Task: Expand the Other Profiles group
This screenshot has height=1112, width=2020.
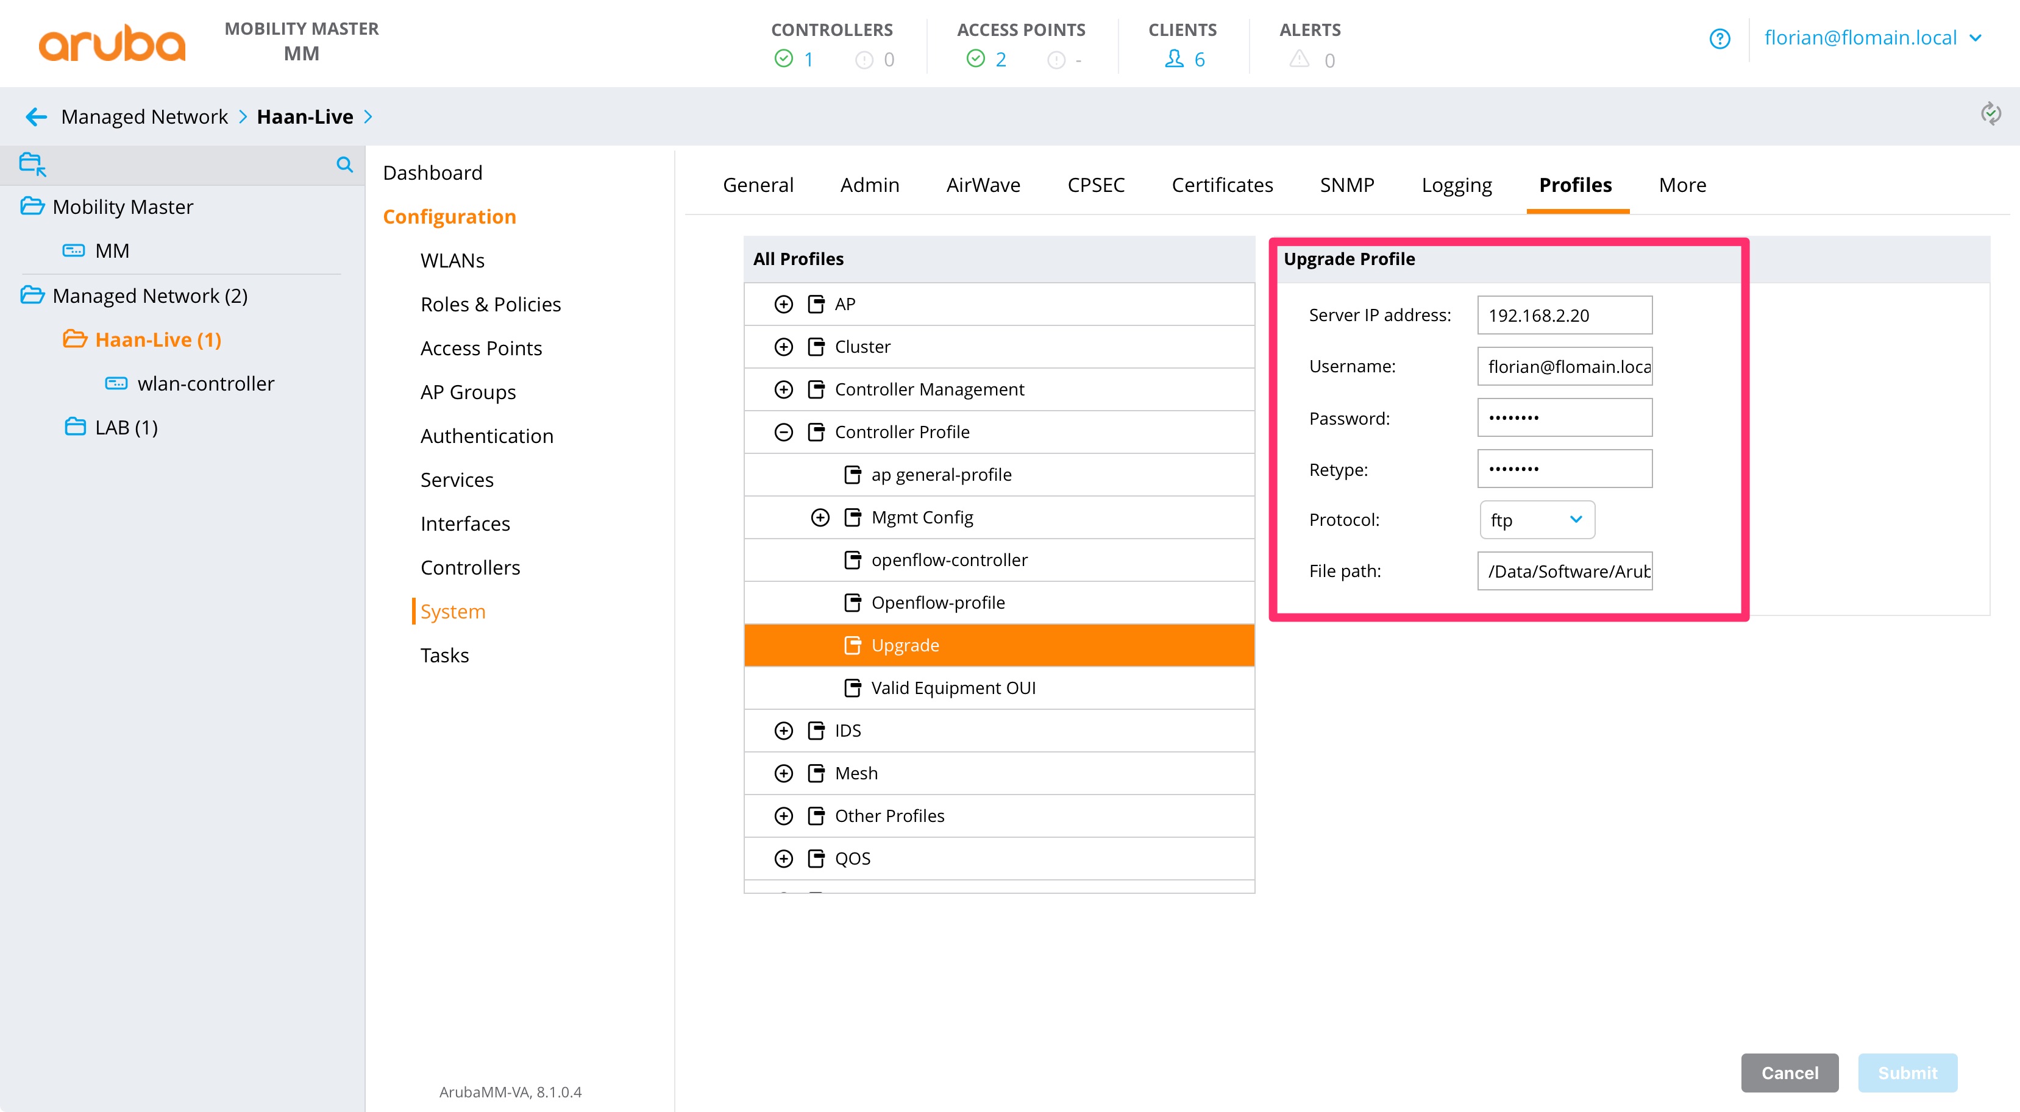Action: pyautogui.click(x=783, y=816)
